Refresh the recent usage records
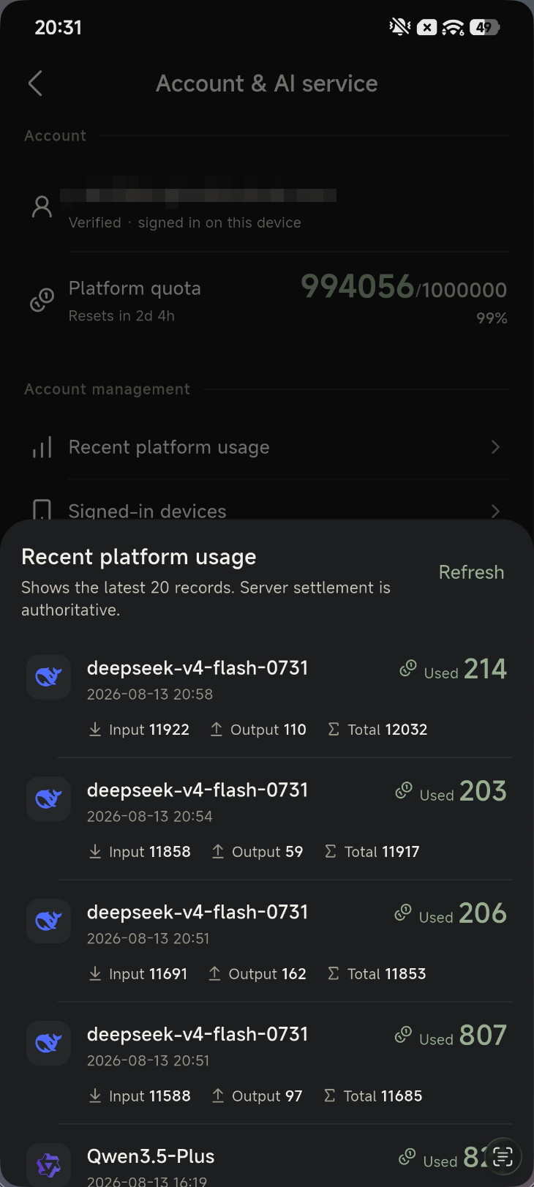The image size is (534, 1187). pos(471,572)
